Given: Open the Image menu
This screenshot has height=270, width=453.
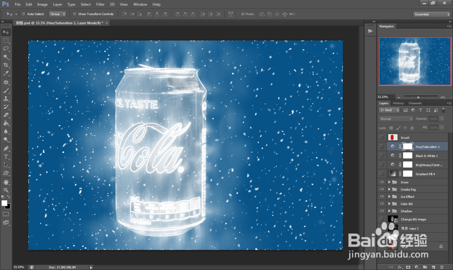Looking at the screenshot, I should point(42,5).
